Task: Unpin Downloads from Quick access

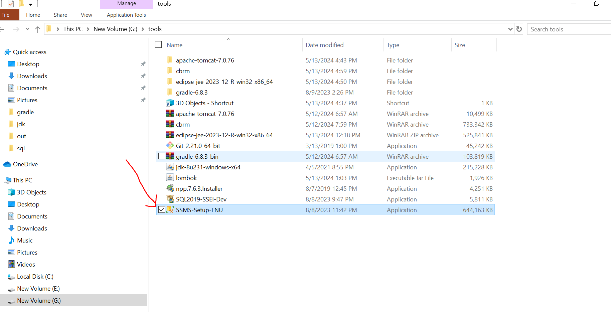Action: pos(143,76)
